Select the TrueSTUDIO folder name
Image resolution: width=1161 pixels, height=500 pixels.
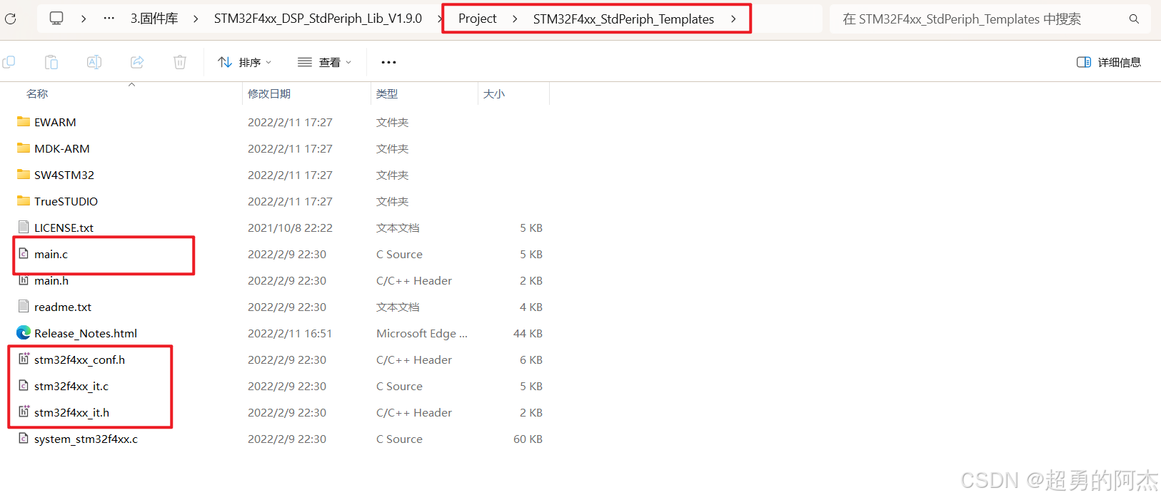[x=66, y=202]
